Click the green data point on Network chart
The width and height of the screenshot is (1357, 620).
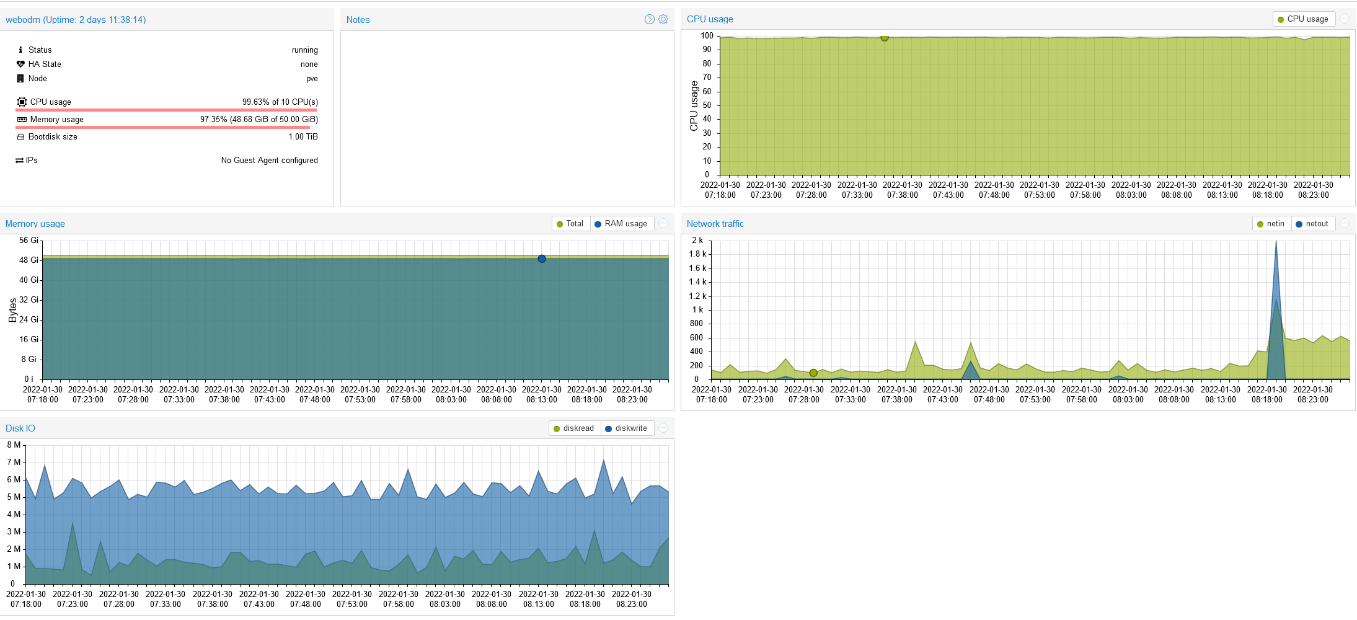(813, 373)
